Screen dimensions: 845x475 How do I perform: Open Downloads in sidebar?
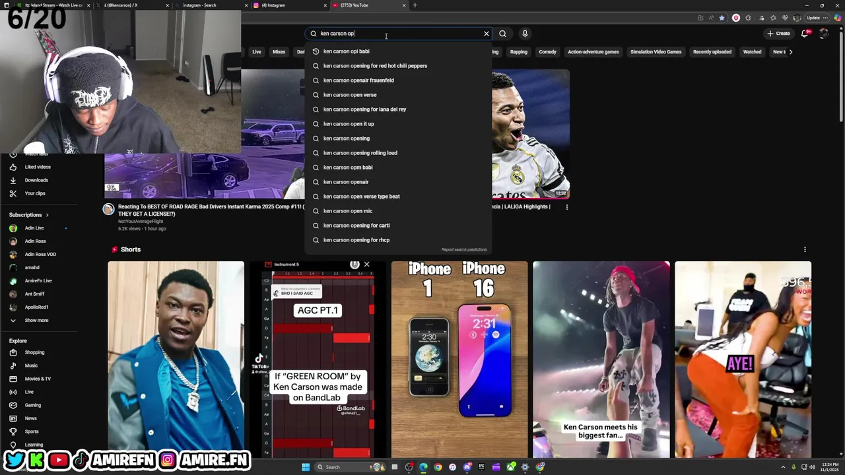36,180
